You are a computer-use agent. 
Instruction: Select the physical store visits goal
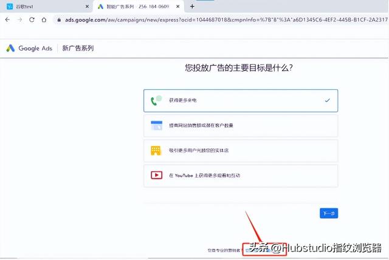[241, 151]
